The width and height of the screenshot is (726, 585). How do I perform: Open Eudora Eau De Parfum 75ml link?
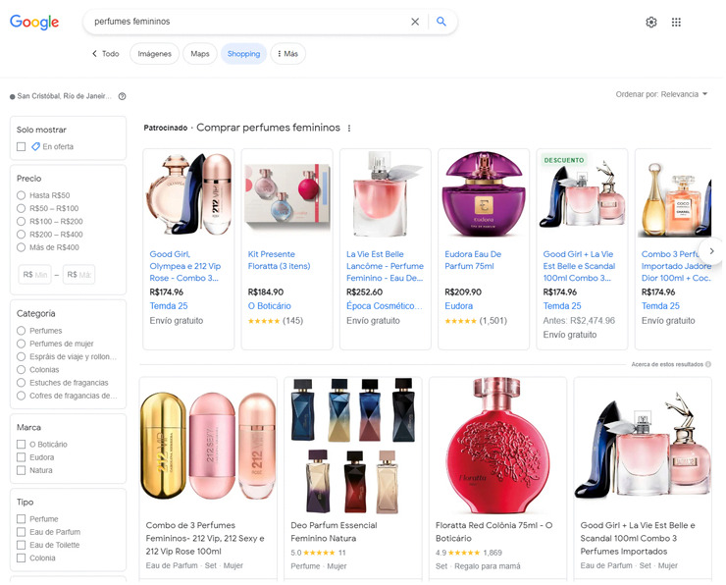pos(473,260)
